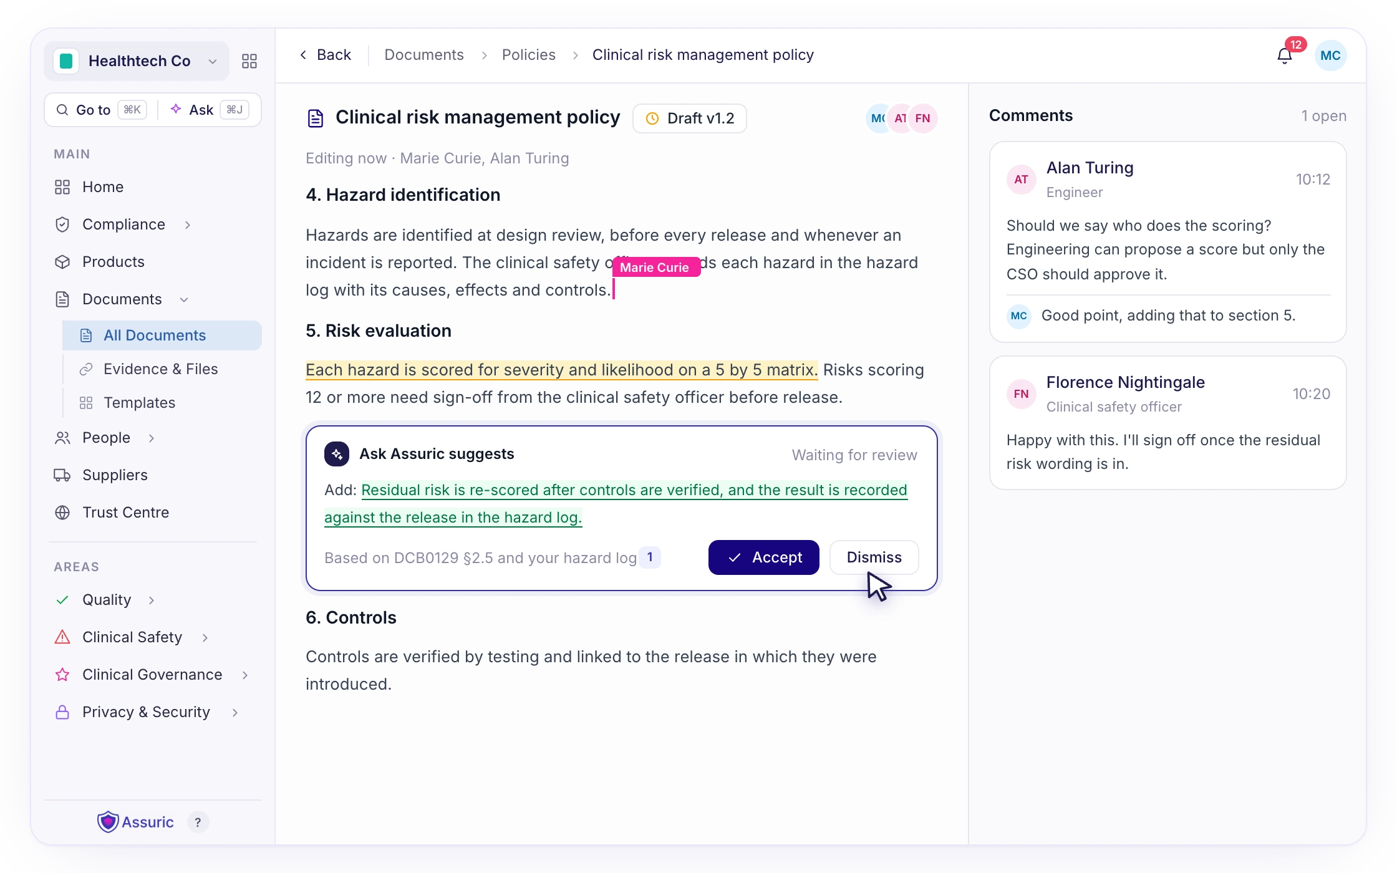Open the notifications bell
Screen dimensions: 1397x873
[1284, 55]
